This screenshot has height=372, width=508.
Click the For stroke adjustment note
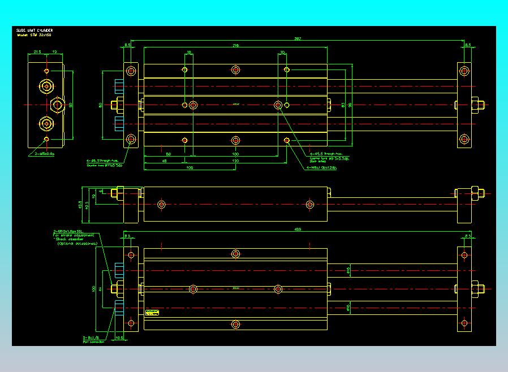point(74,234)
